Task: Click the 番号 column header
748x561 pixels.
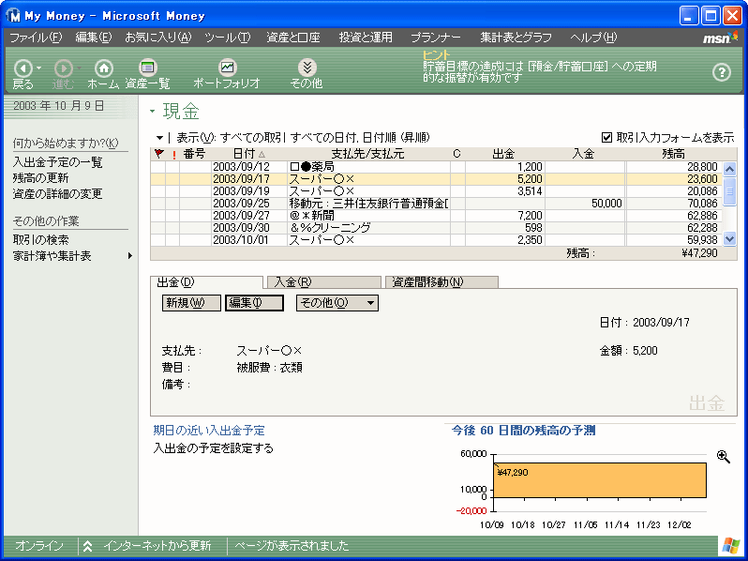Action: pos(195,154)
